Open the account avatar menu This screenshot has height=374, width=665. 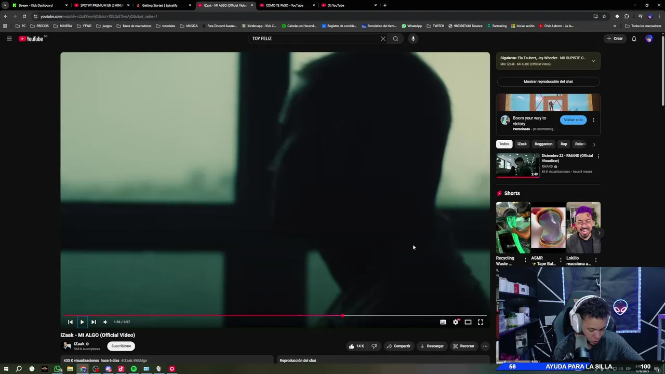tap(649, 38)
